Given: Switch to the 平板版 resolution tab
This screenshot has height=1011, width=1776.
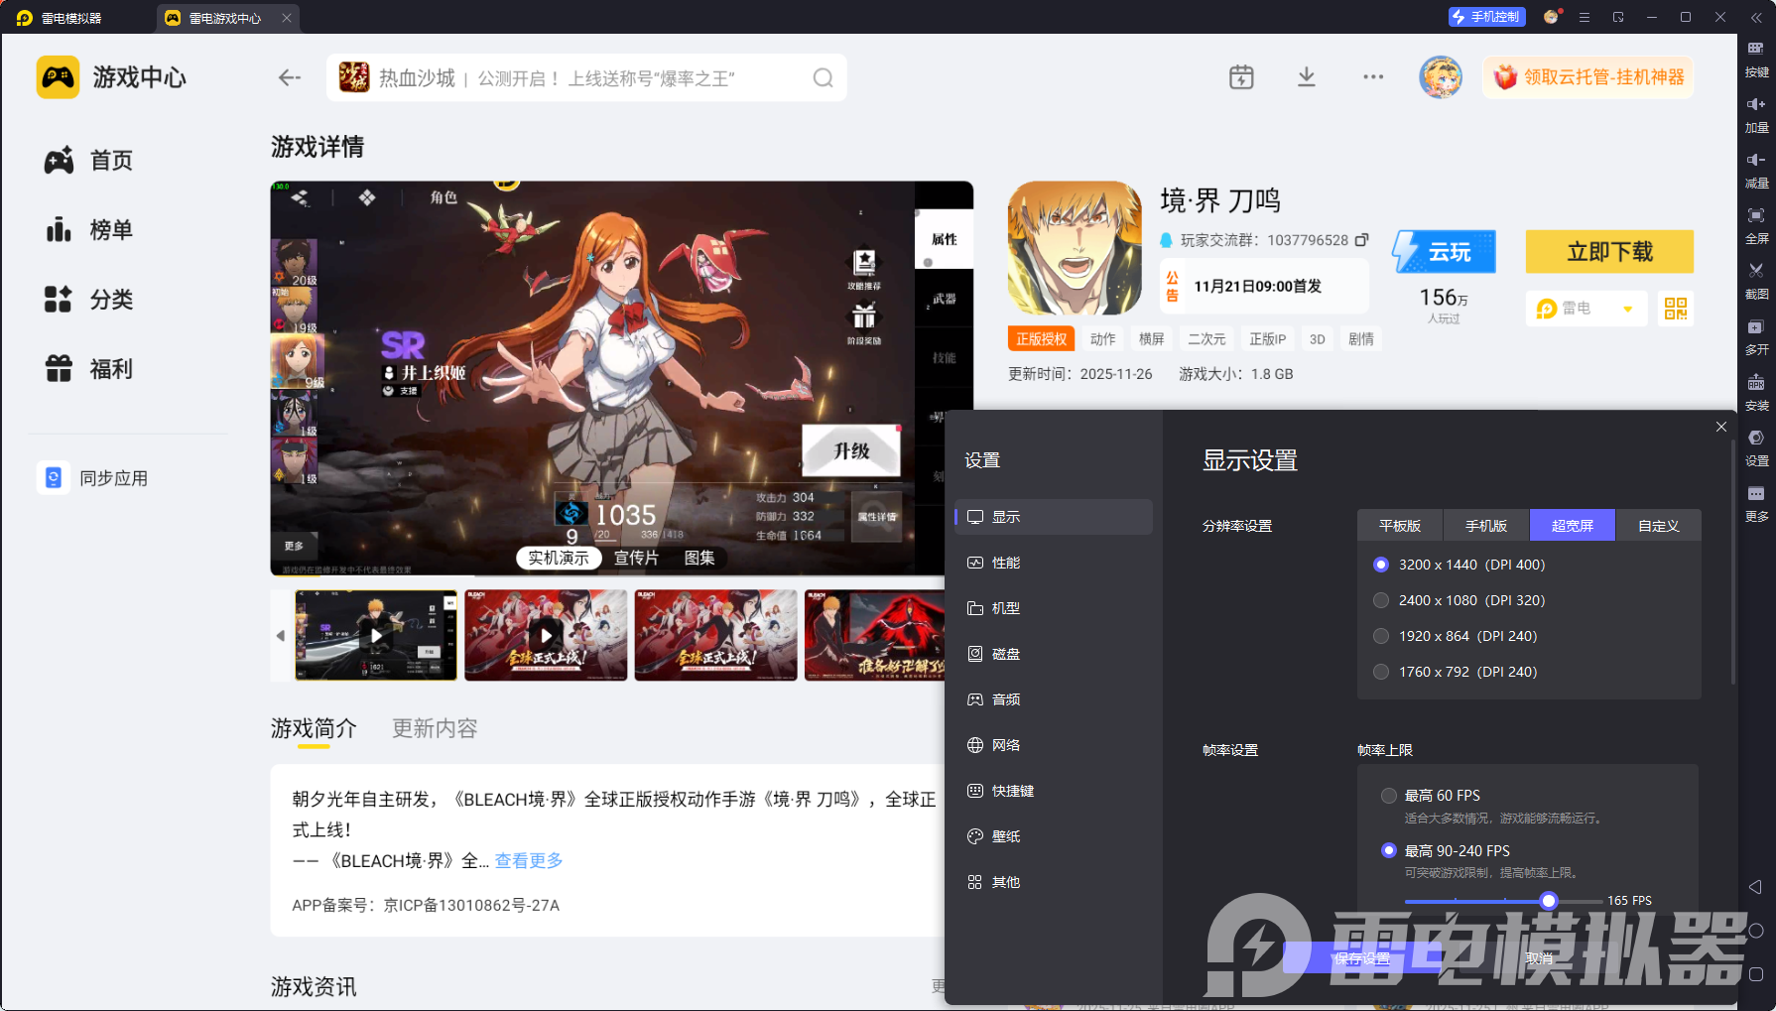Looking at the screenshot, I should [1400, 526].
